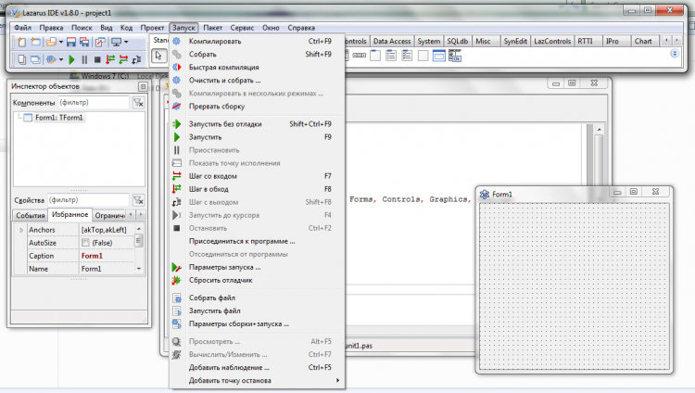
Task: Select Form1: TForm1 in component tree
Action: [59, 118]
